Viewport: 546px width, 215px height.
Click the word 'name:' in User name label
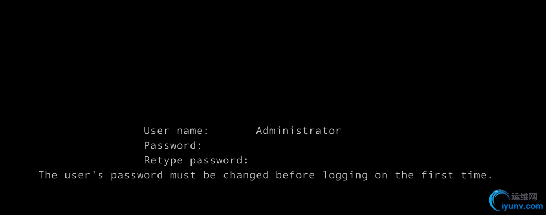tap(193, 132)
